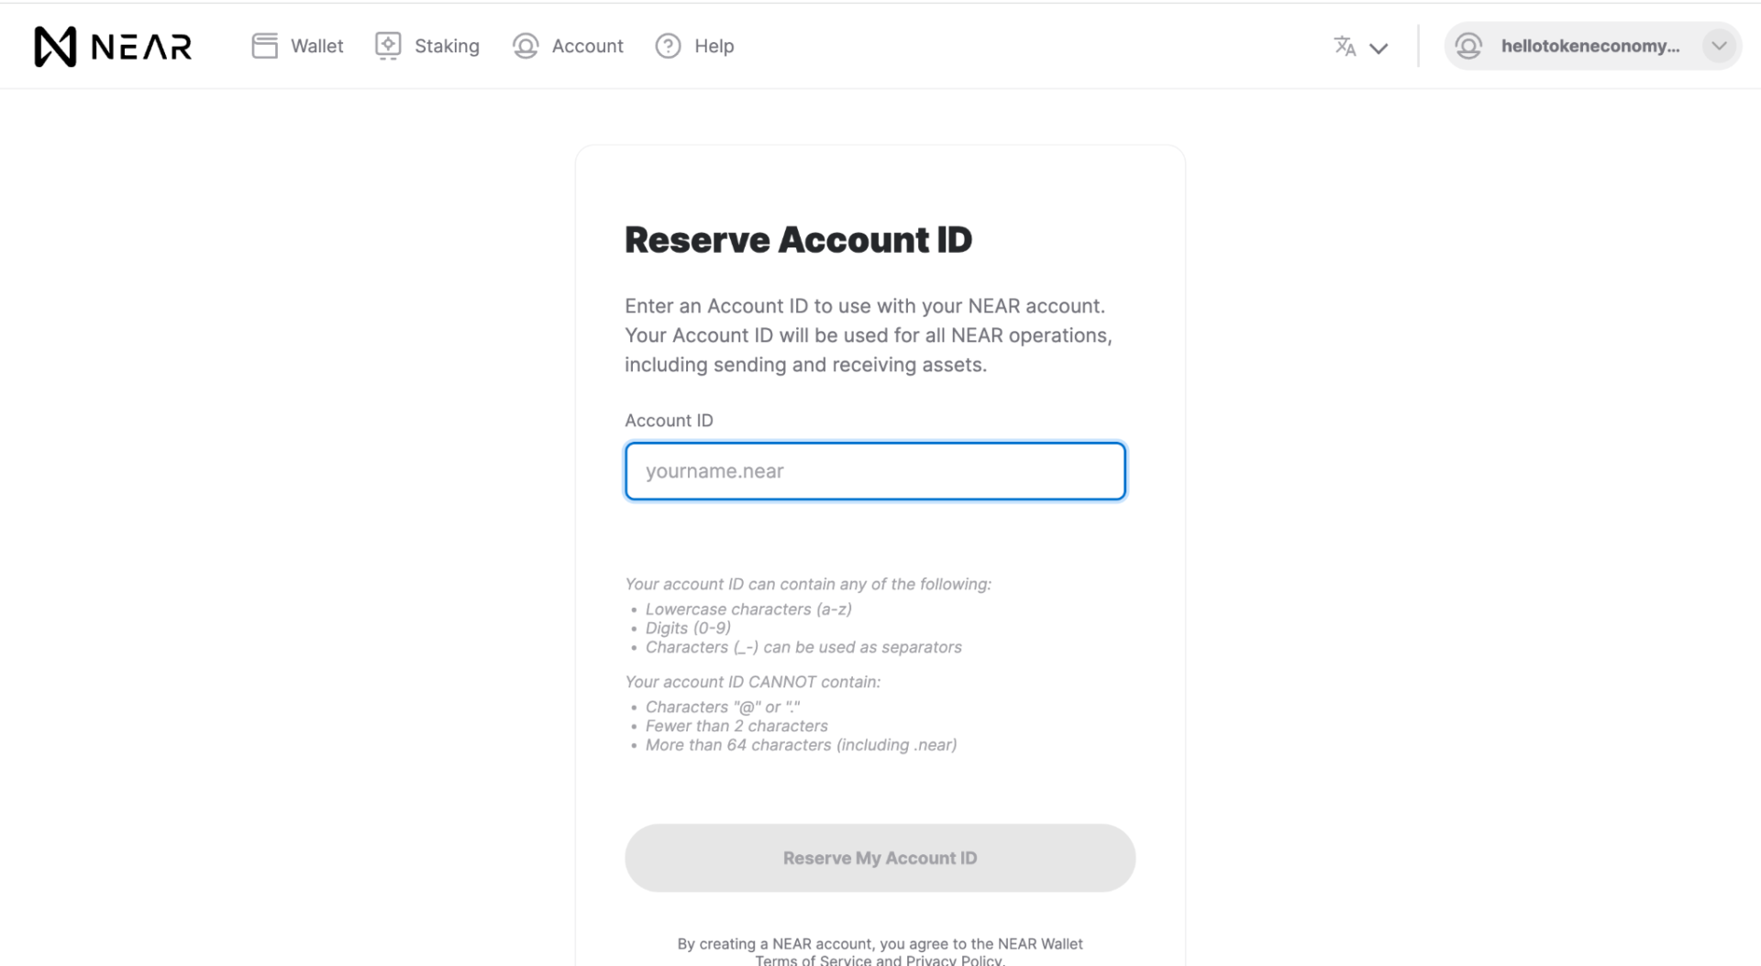Click the NEAR wordmark text
This screenshot has width=1761, height=966.
141,47
